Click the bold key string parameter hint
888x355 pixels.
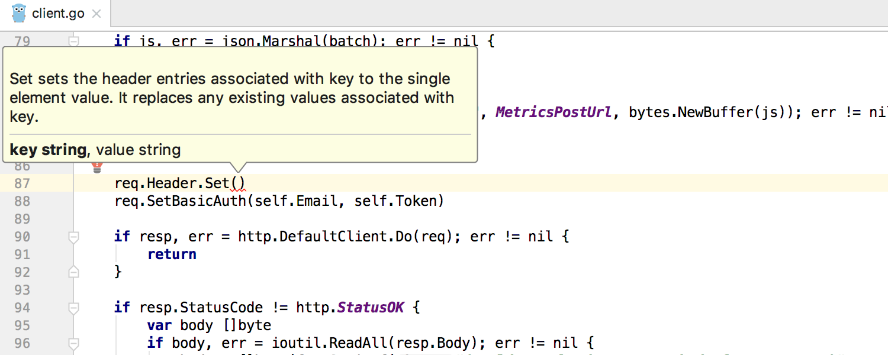coord(48,150)
